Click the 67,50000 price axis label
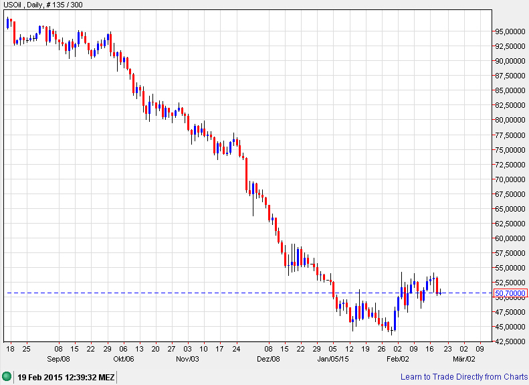This screenshot has height=385, width=529. (510, 194)
